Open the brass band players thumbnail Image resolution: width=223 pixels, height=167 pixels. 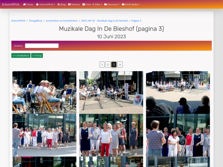tap(44, 92)
